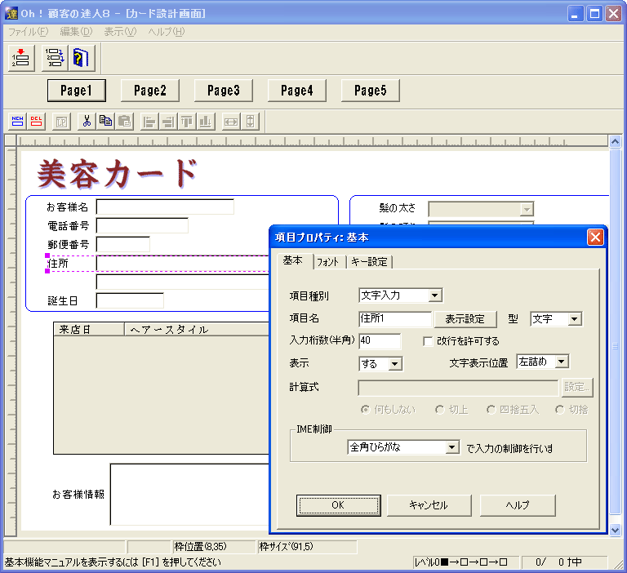This screenshot has width=627, height=573.
Task: Click the 入力桁数 field containing 40
Action: click(380, 341)
